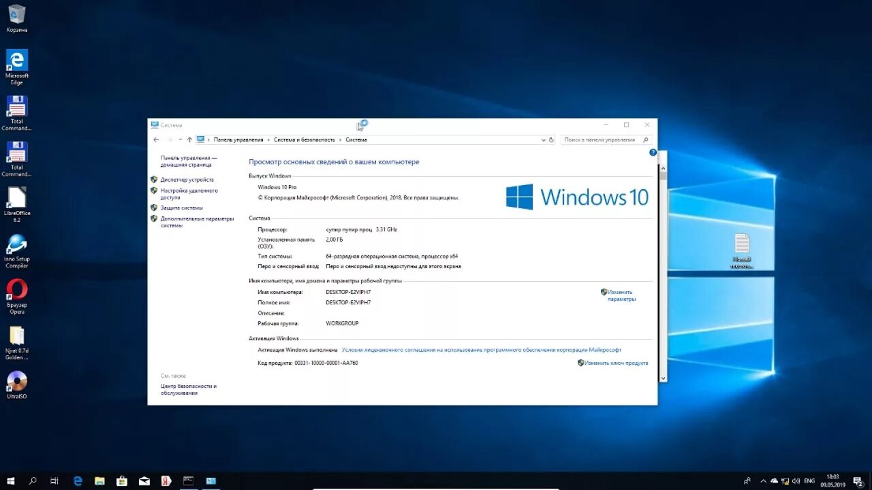Click the супер пупер проц 3.31 GHz value
Image resolution: width=872 pixels, height=490 pixels.
(x=362, y=229)
